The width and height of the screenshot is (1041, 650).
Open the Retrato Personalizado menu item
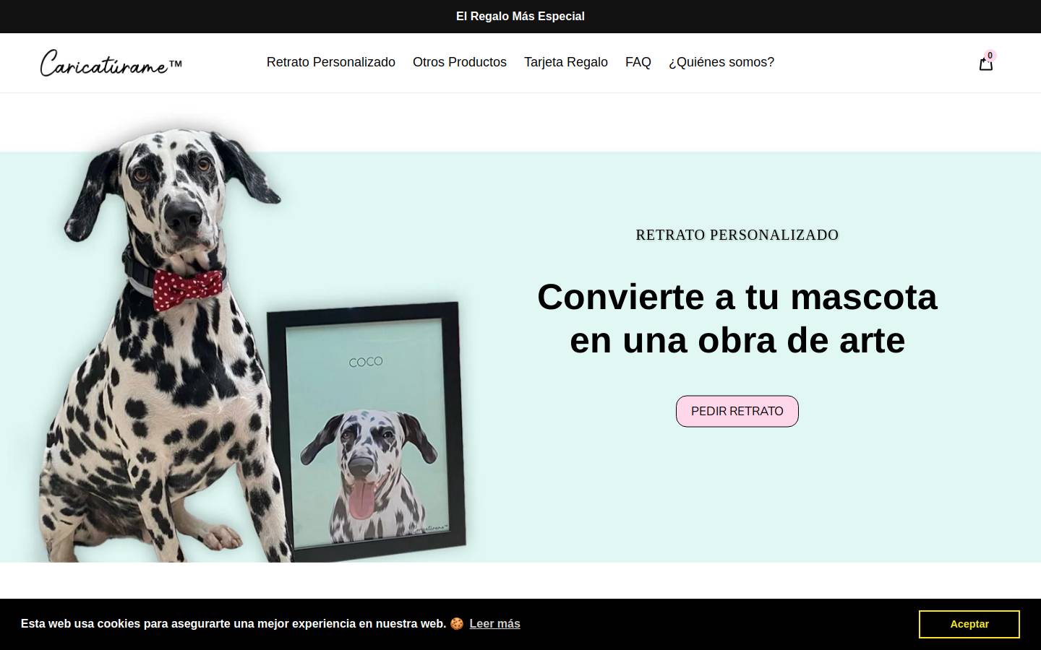coord(331,62)
